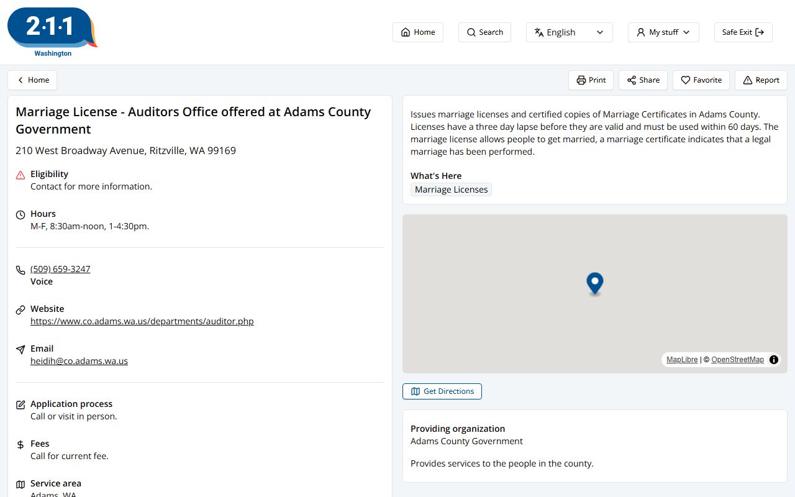
Task: Click the Marriage License listing title
Action: pyautogui.click(x=193, y=121)
